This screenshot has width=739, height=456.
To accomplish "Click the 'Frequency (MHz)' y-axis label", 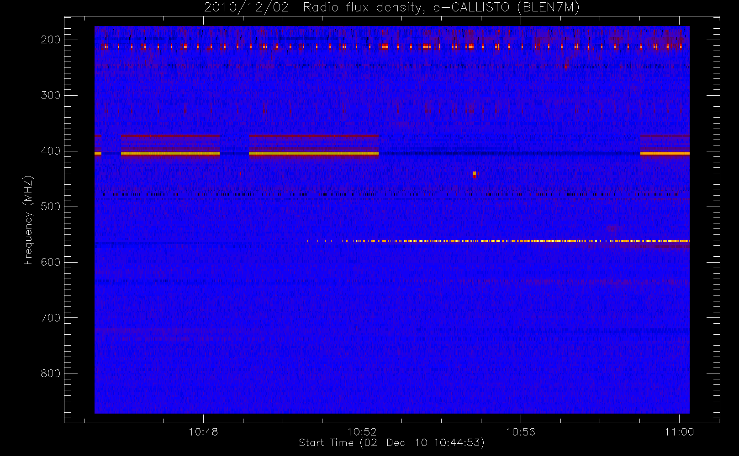I will pos(28,220).
